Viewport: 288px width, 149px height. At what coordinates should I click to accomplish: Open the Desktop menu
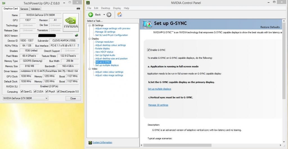tap(106, 8)
